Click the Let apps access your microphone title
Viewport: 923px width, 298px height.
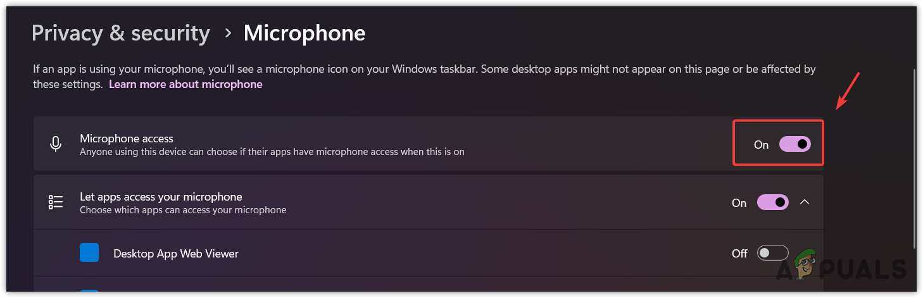[161, 197]
